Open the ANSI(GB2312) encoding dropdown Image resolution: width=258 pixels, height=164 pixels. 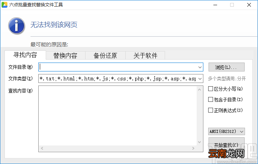(x=226, y=131)
